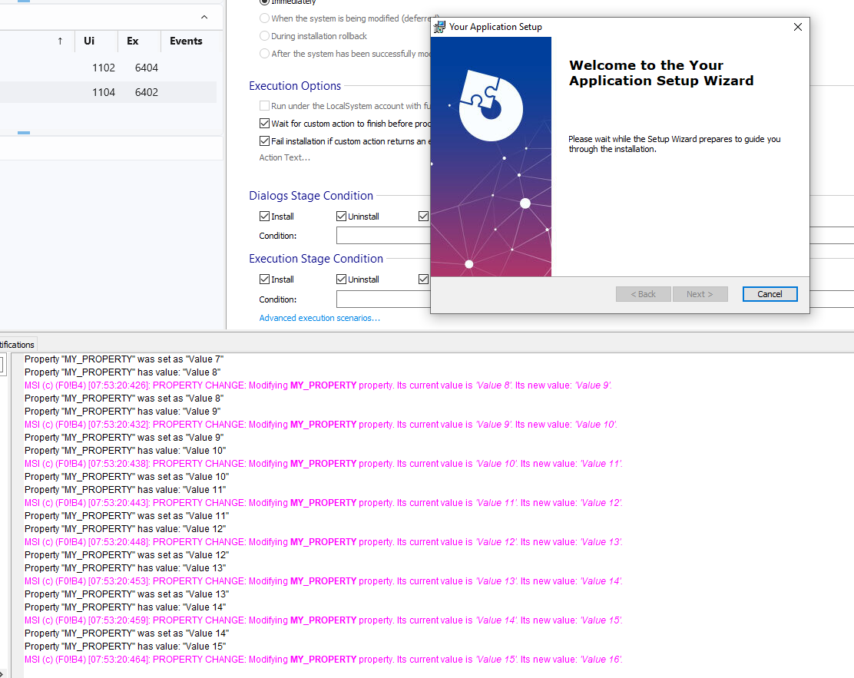This screenshot has height=678, width=854.
Task: Uncheck Fail installation if custom action returns error
Action: [x=265, y=141]
